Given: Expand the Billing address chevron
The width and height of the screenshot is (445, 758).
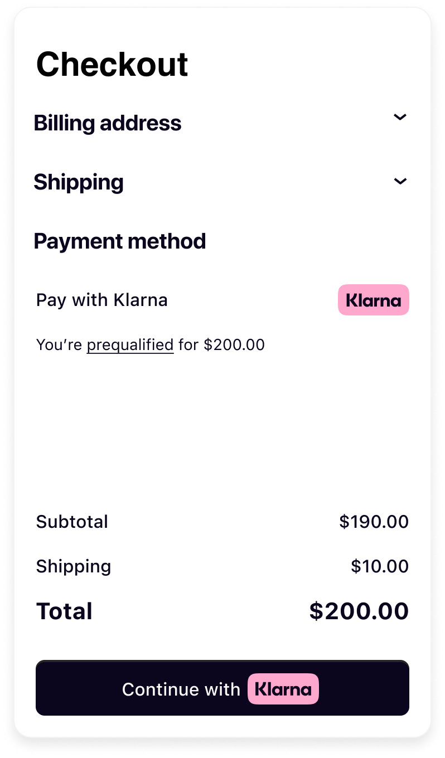Looking at the screenshot, I should (400, 117).
